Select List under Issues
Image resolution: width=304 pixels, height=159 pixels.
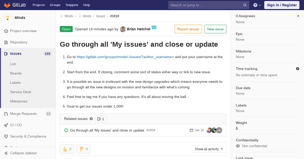click(13, 64)
